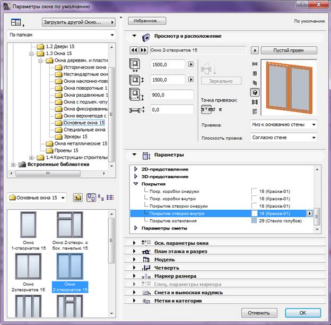Click the 'Загрузить другой Окно...' button

tap(79, 22)
